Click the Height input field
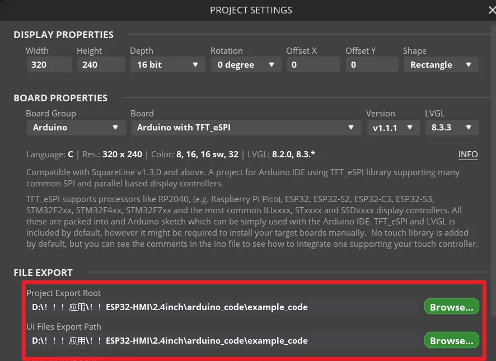Image resolution: width=496 pixels, height=361 pixels. click(x=101, y=65)
